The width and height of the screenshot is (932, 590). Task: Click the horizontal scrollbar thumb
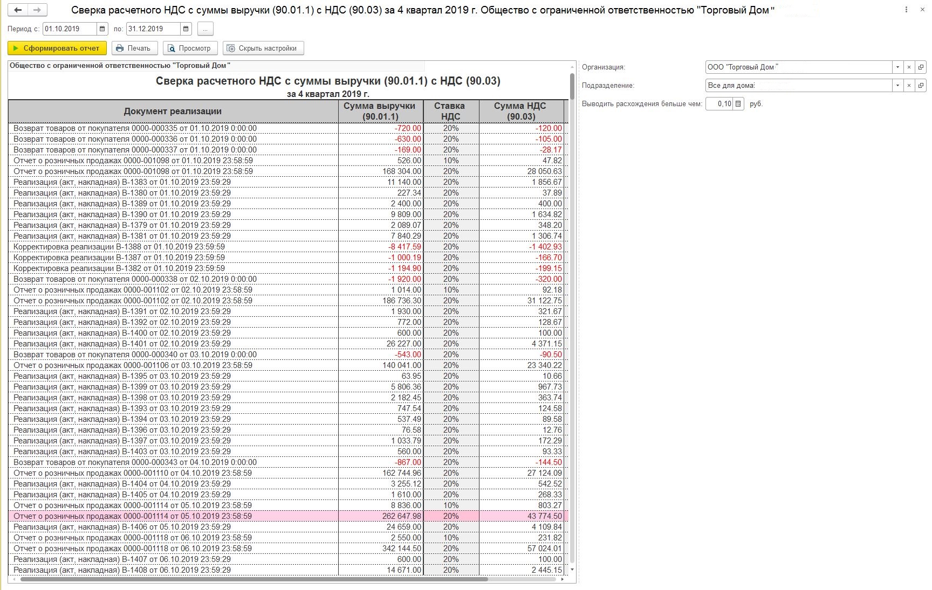coord(253,579)
